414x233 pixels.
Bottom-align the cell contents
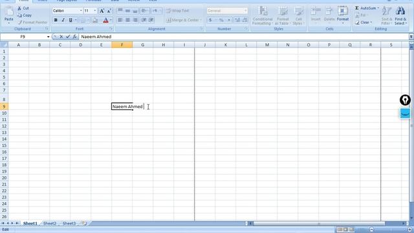click(x=135, y=11)
